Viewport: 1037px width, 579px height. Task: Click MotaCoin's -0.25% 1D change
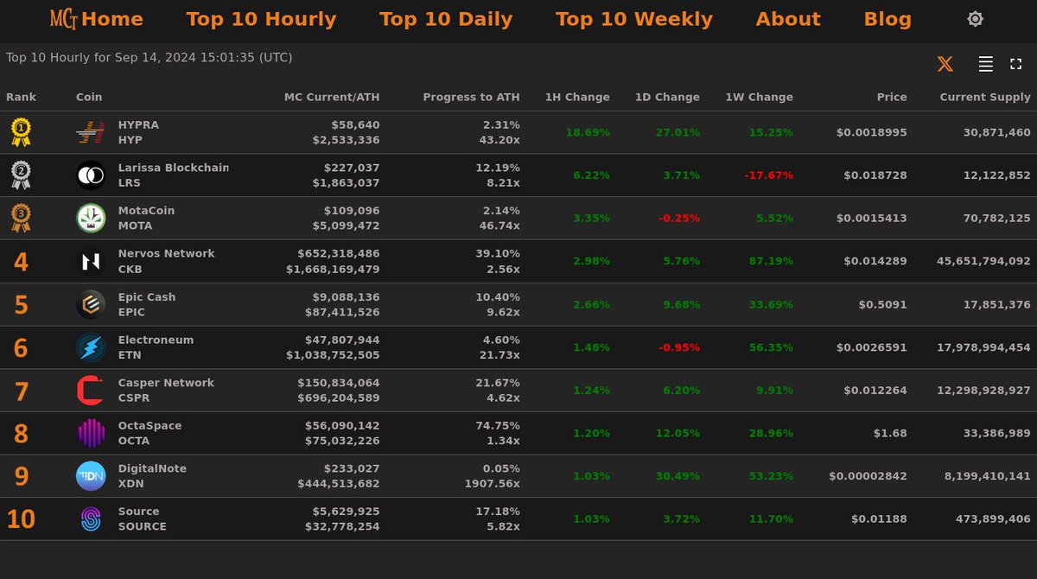[679, 218]
